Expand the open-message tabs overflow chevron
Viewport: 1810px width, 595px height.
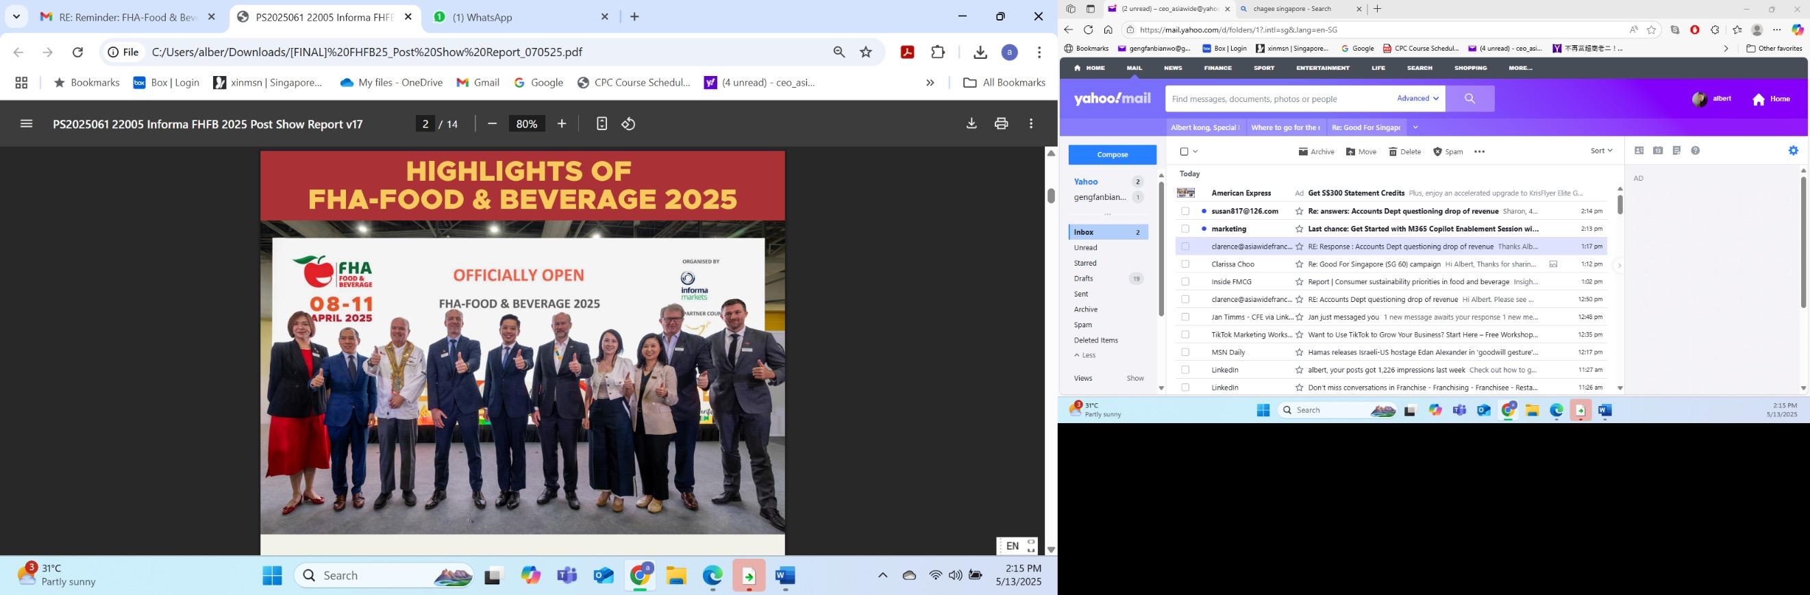[x=1415, y=127]
